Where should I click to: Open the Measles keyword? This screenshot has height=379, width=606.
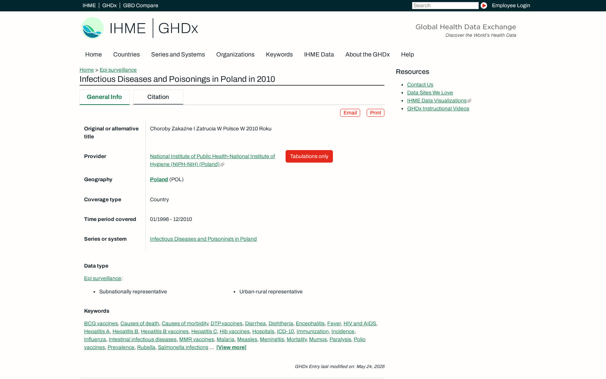247,339
